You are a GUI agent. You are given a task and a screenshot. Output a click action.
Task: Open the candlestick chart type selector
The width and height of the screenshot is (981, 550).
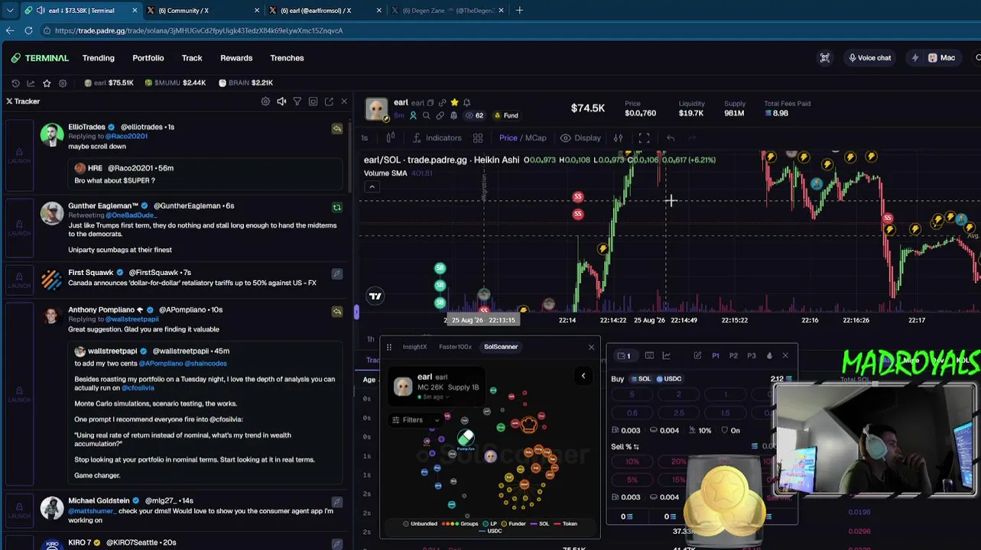point(391,138)
